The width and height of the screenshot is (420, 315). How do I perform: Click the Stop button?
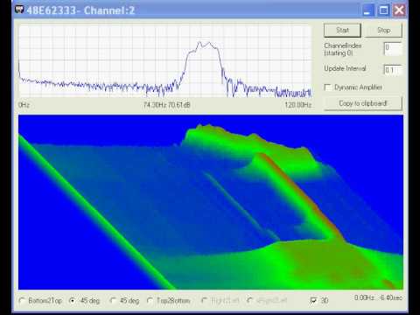click(x=383, y=31)
